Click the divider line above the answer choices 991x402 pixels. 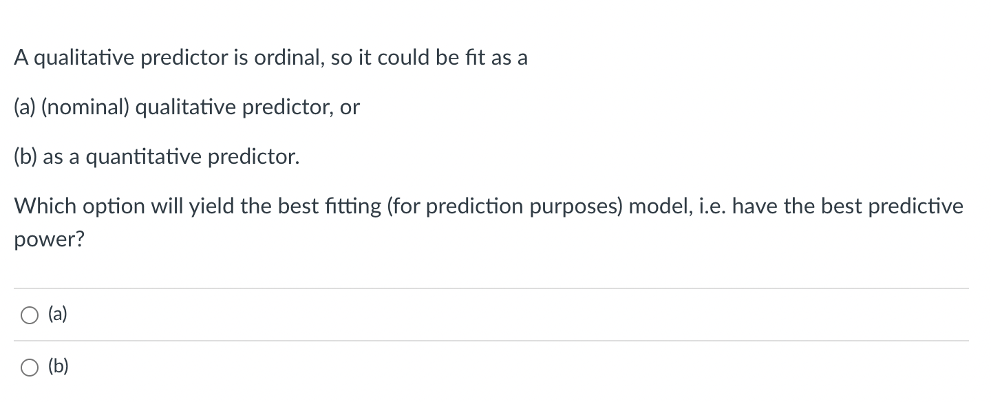tap(495, 288)
